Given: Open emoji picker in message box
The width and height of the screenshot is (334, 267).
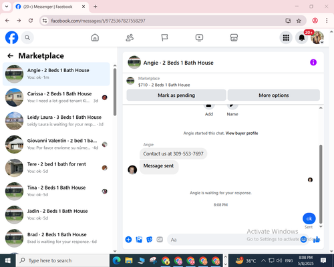Looking at the screenshot, I should click(x=303, y=240).
